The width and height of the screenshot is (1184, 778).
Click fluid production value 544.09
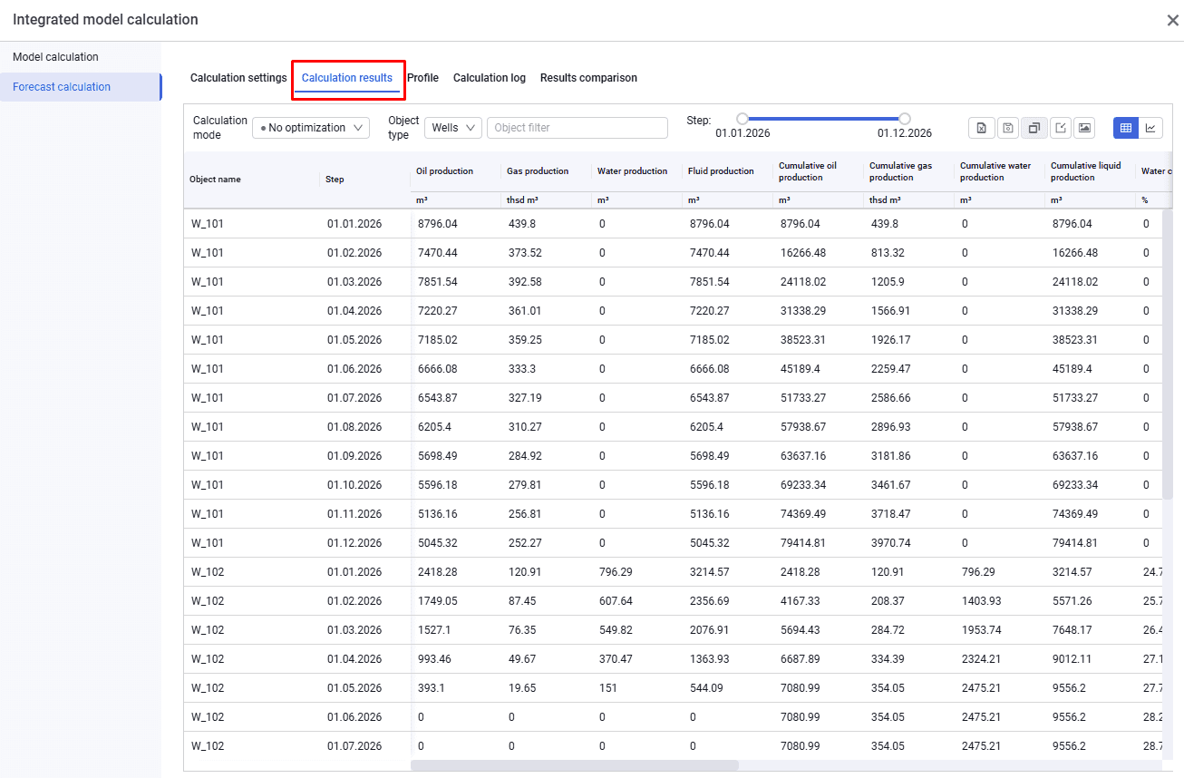(x=706, y=688)
